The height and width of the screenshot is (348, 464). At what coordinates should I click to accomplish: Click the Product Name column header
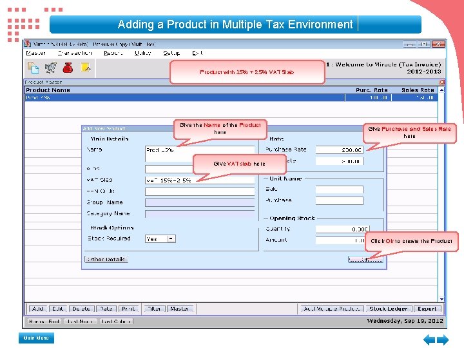pos(48,90)
